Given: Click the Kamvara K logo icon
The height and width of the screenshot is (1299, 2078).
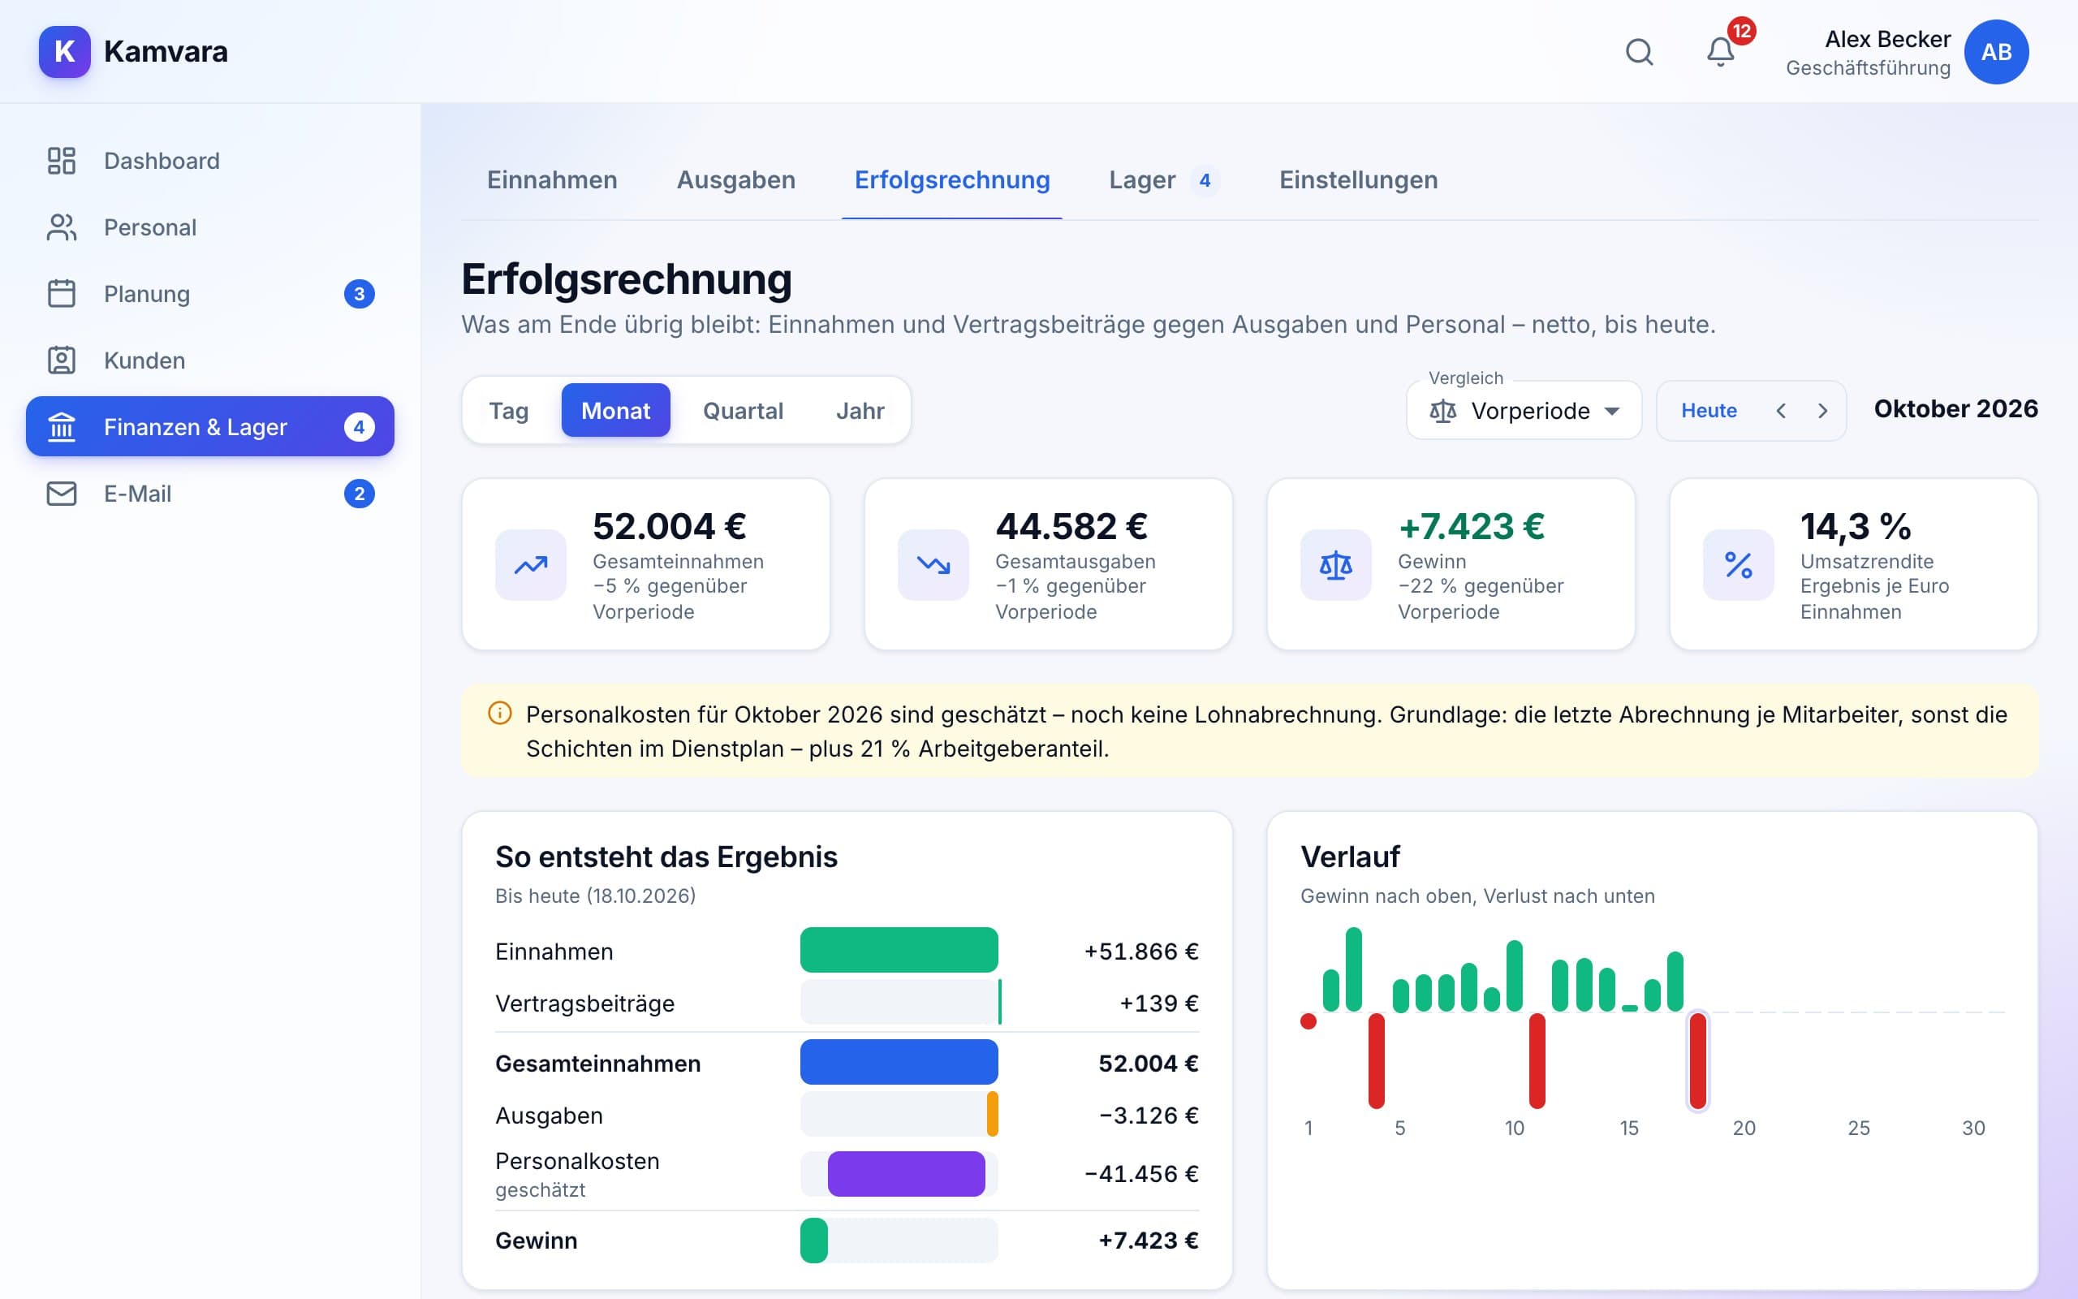Looking at the screenshot, I should pyautogui.click(x=64, y=51).
